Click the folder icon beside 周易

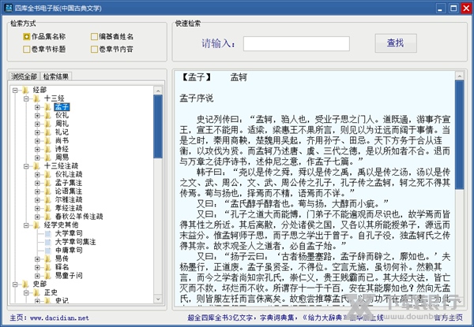pyautogui.click(x=47, y=158)
